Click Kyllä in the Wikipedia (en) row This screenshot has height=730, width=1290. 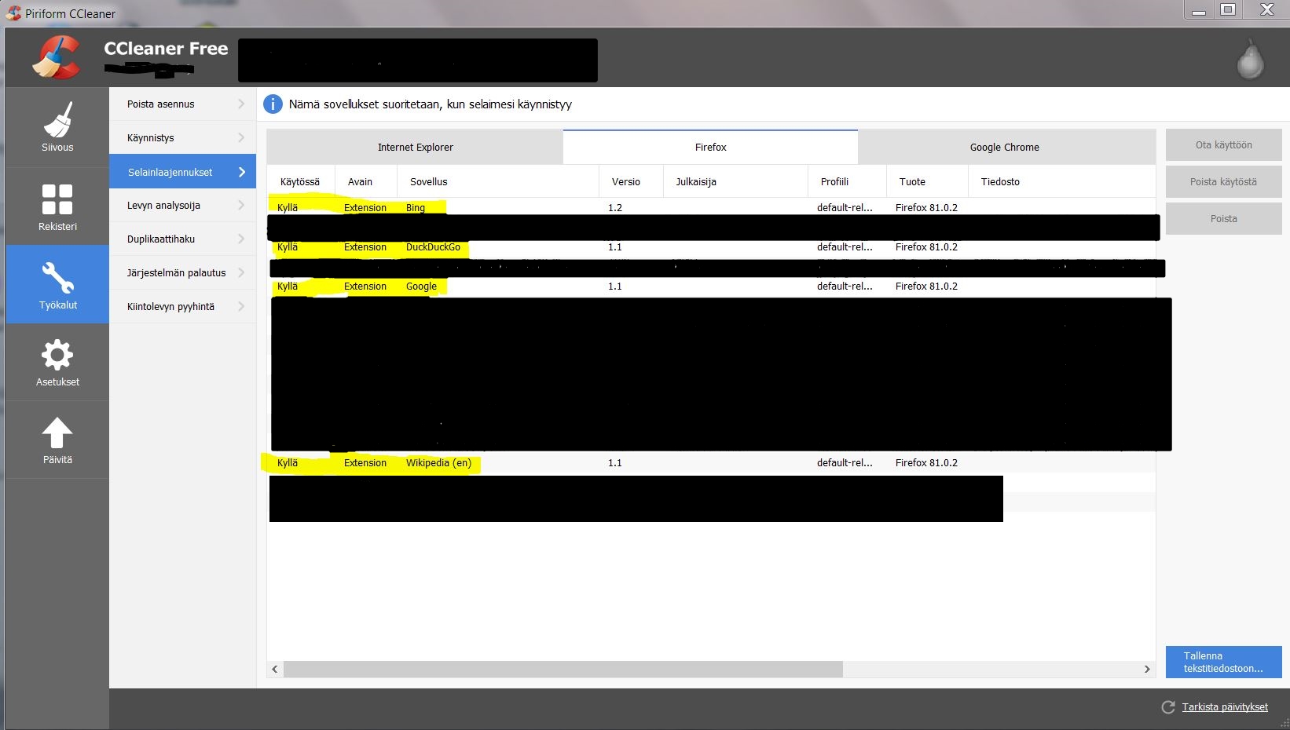288,463
